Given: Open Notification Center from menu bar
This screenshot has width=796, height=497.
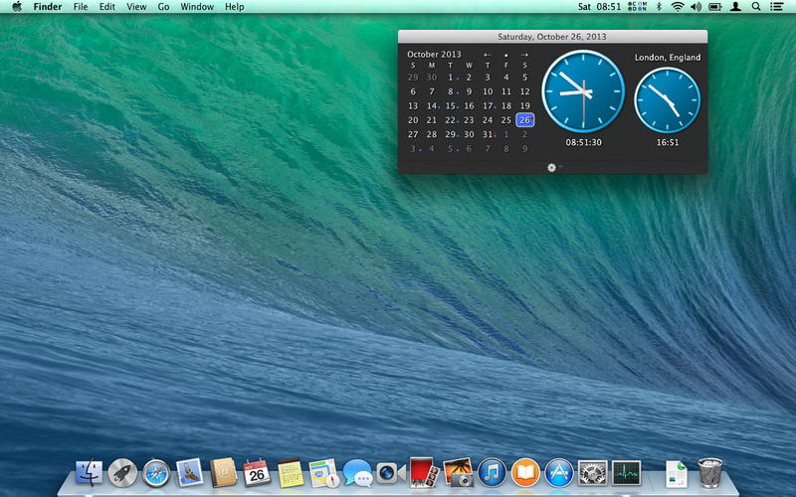Looking at the screenshot, I should (x=778, y=7).
